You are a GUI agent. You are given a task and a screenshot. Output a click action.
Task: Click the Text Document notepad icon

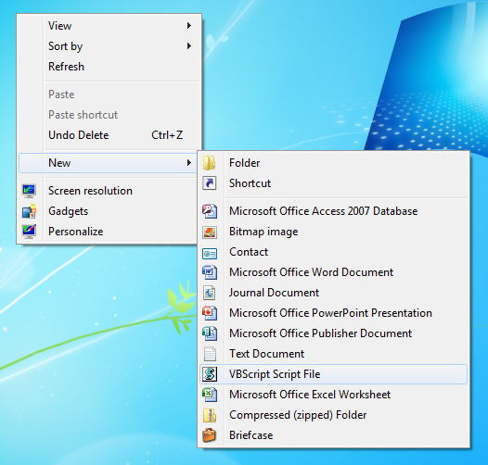tap(210, 354)
